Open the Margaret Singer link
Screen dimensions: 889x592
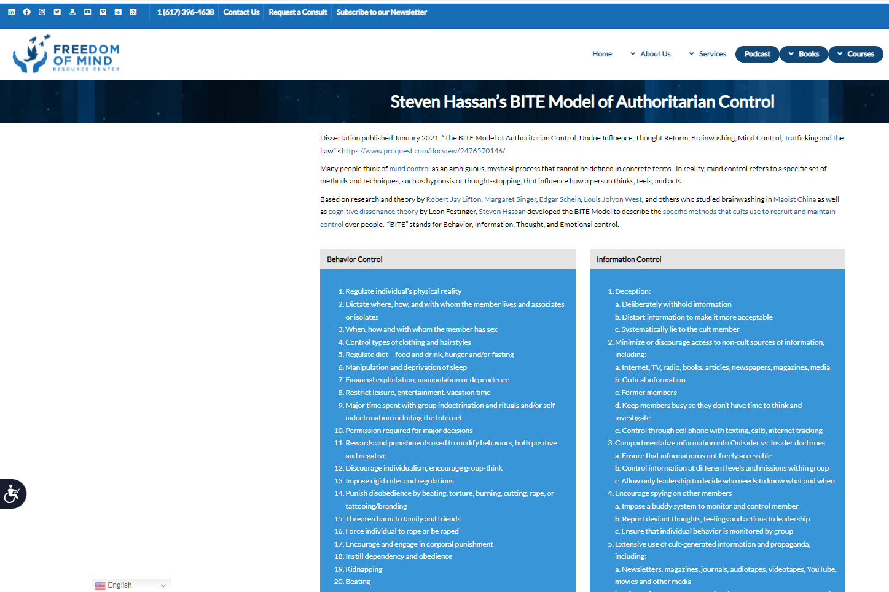[x=510, y=199]
